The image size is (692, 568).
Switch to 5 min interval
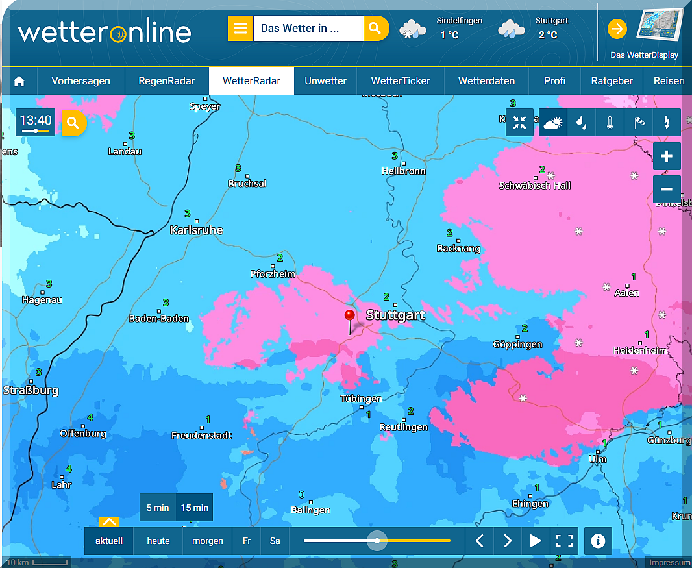click(158, 508)
